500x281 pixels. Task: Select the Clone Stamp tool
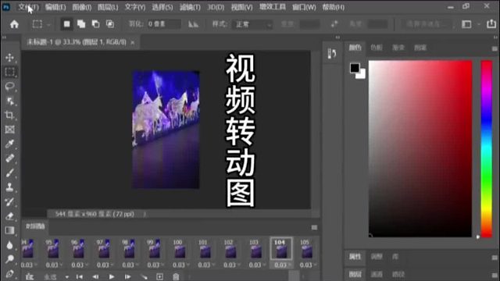[x=9, y=187]
